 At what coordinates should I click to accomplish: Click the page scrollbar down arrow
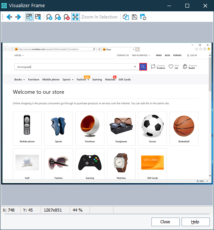(x=210, y=175)
